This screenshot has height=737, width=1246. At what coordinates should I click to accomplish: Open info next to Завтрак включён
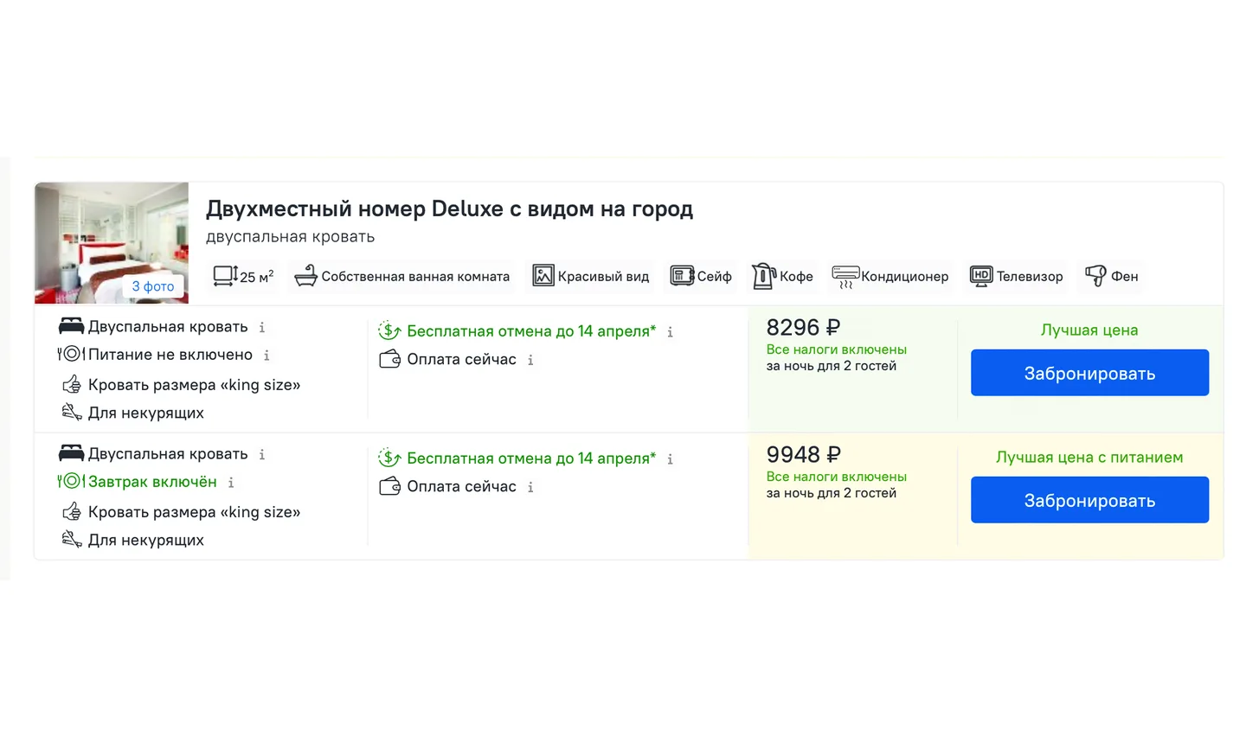[231, 483]
